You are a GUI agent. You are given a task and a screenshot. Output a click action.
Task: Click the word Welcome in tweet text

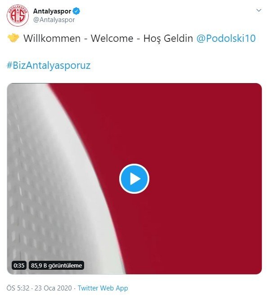tap(112, 38)
